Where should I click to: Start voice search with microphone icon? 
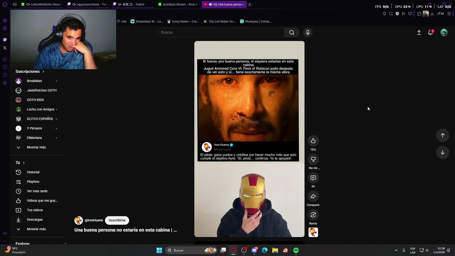(x=308, y=32)
